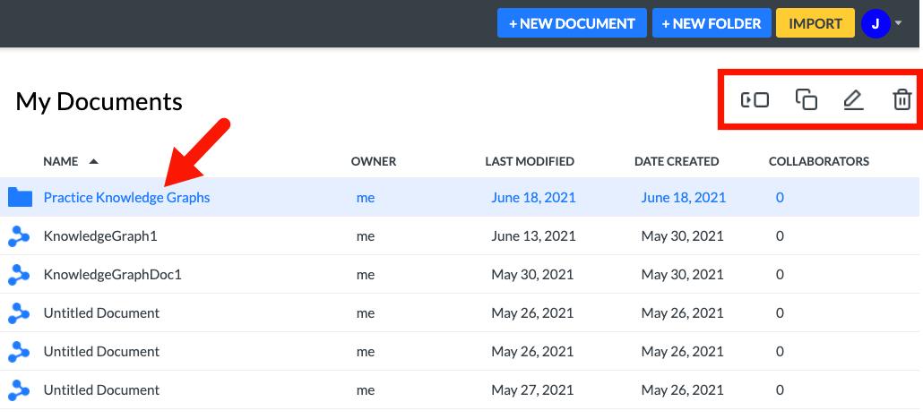Open Untitled Document last modified May 27, 2021
Screen dimensions: 923x419
pyautogui.click(x=101, y=390)
